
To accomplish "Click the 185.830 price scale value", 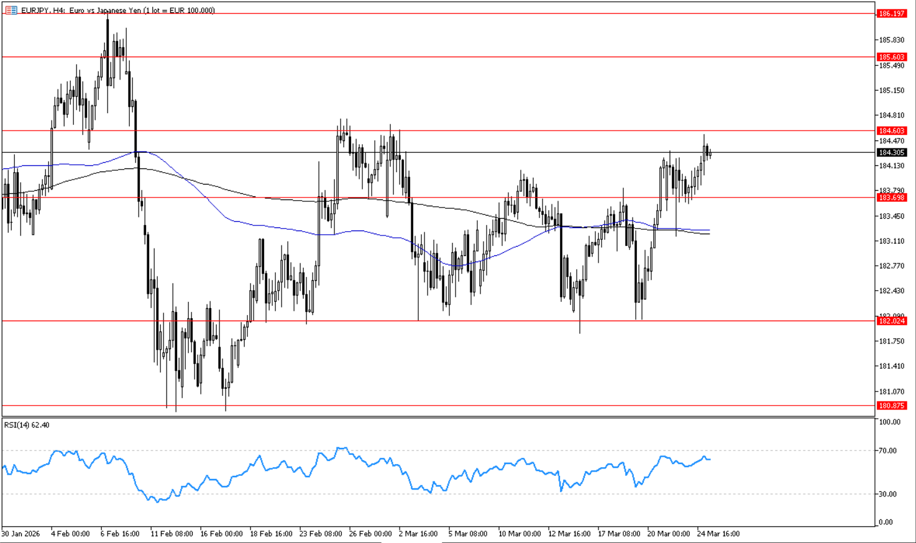I will [891, 40].
